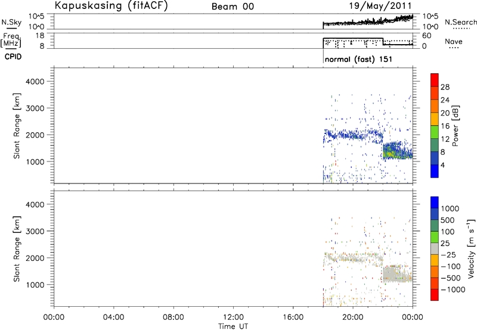This screenshot has height=330, width=477.
Task: Click the 'N.Sky' axis label
Action: pyautogui.click(x=11, y=23)
